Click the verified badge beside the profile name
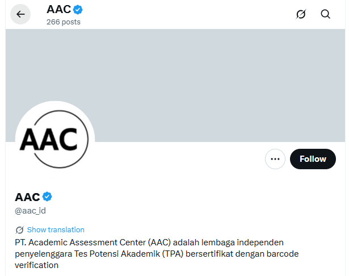 pos(48,196)
